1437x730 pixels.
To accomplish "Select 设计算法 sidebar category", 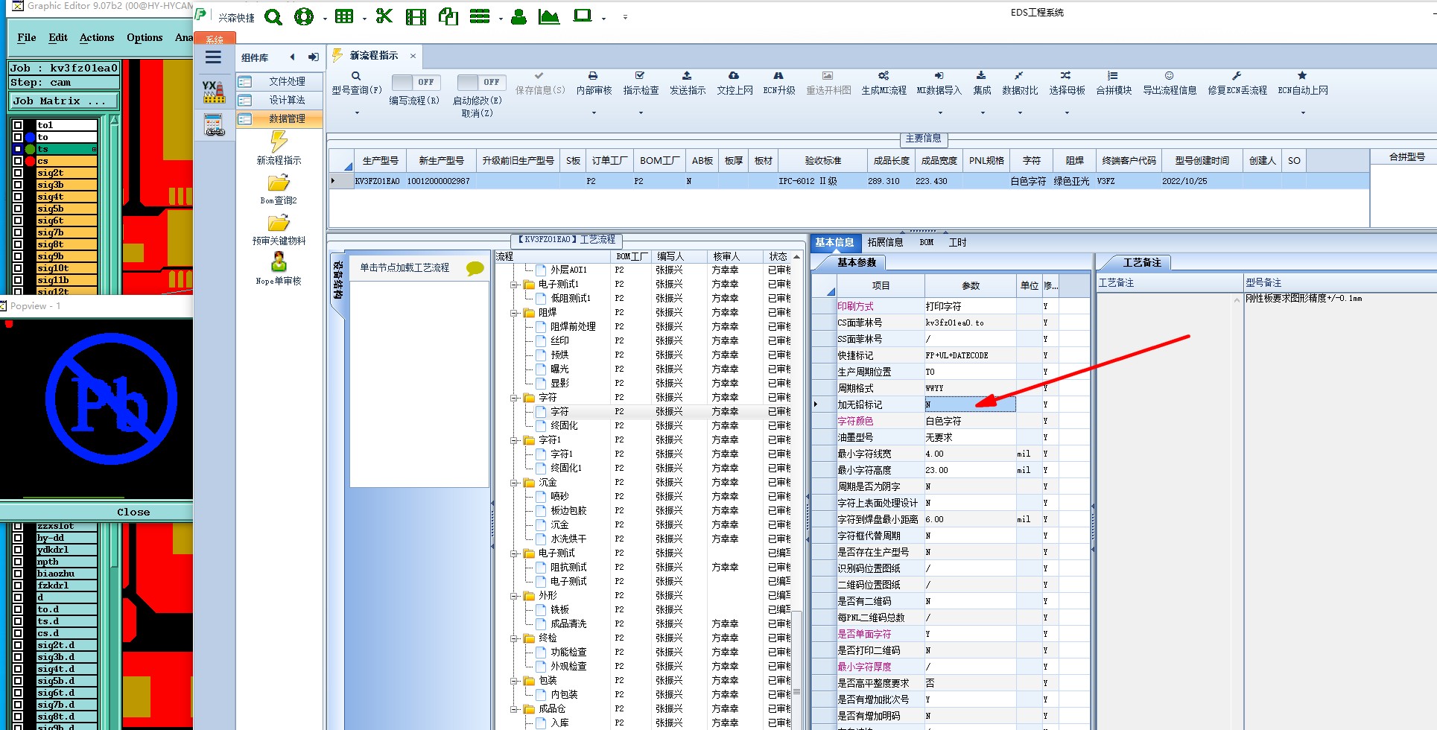I will (280, 100).
